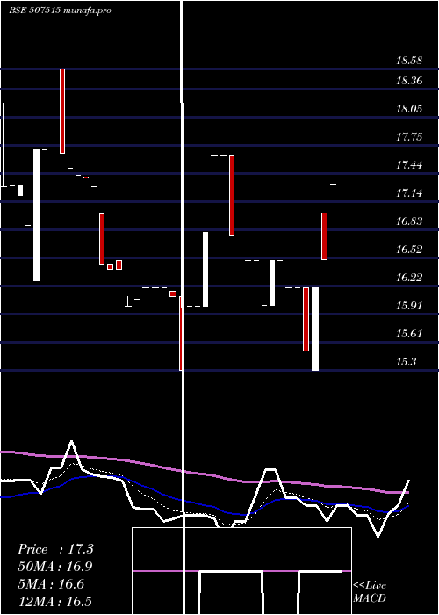Click the 18.58 price level label

point(409,61)
